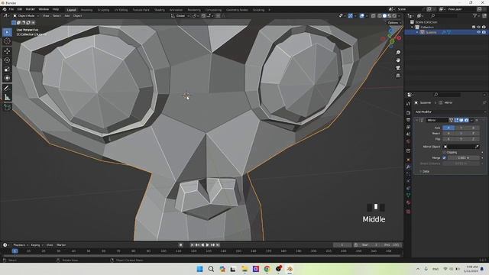This screenshot has height=275, width=489.
Task: Open the Render properties tab
Action: point(408,113)
